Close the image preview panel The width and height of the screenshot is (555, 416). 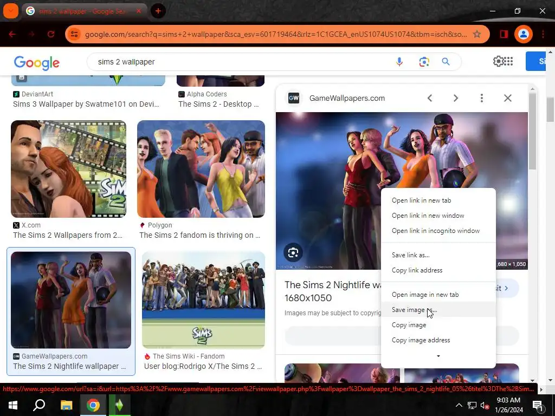click(507, 98)
